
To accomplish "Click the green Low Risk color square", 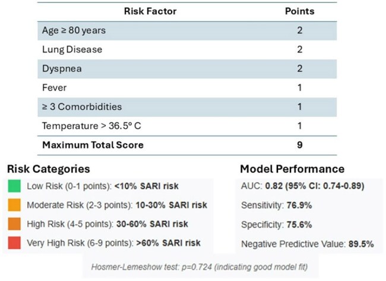I will pos(14,186).
